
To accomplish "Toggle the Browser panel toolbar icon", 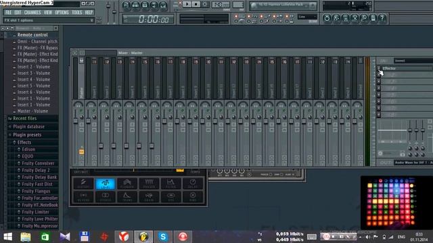I will tap(154, 5).
